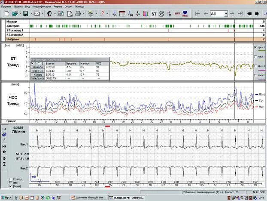Uncheck the [мс] checkbox

10,183
